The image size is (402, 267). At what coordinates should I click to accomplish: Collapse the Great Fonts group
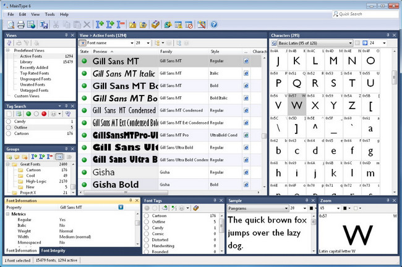tap(7, 164)
